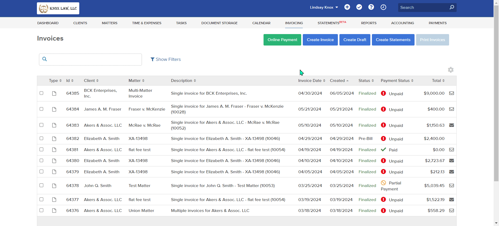Click envelope icon for invoice 64383

tap(452, 125)
